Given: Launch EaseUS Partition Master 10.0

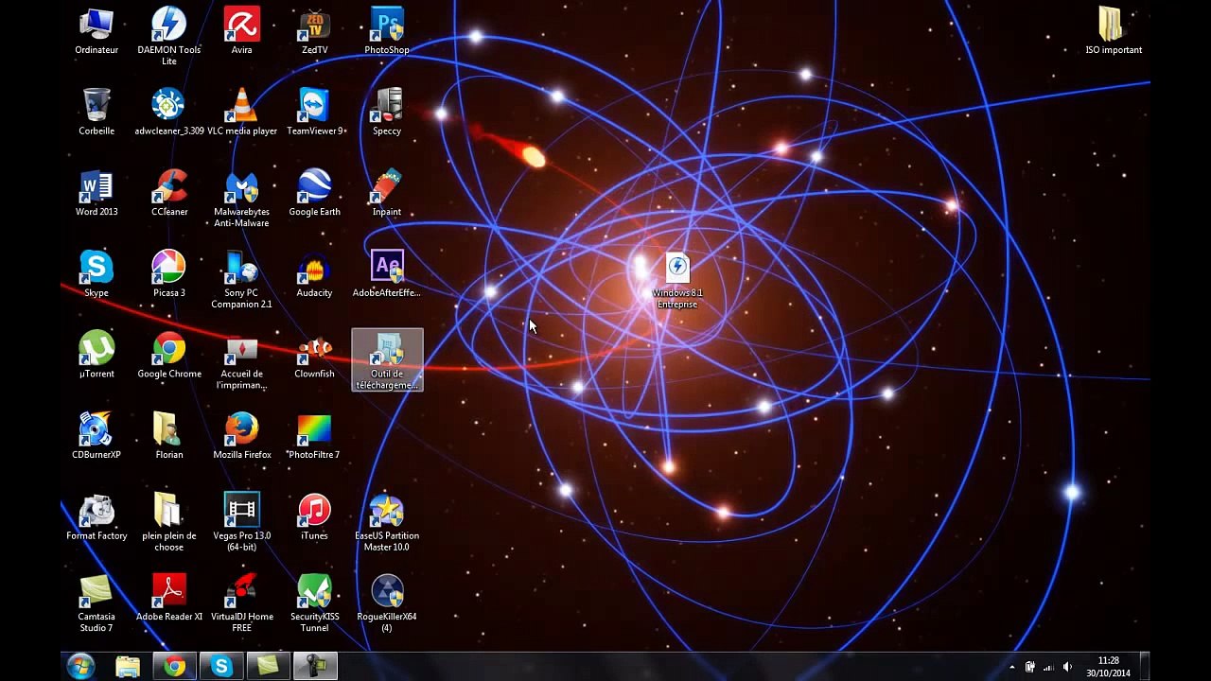Looking at the screenshot, I should [387, 523].
